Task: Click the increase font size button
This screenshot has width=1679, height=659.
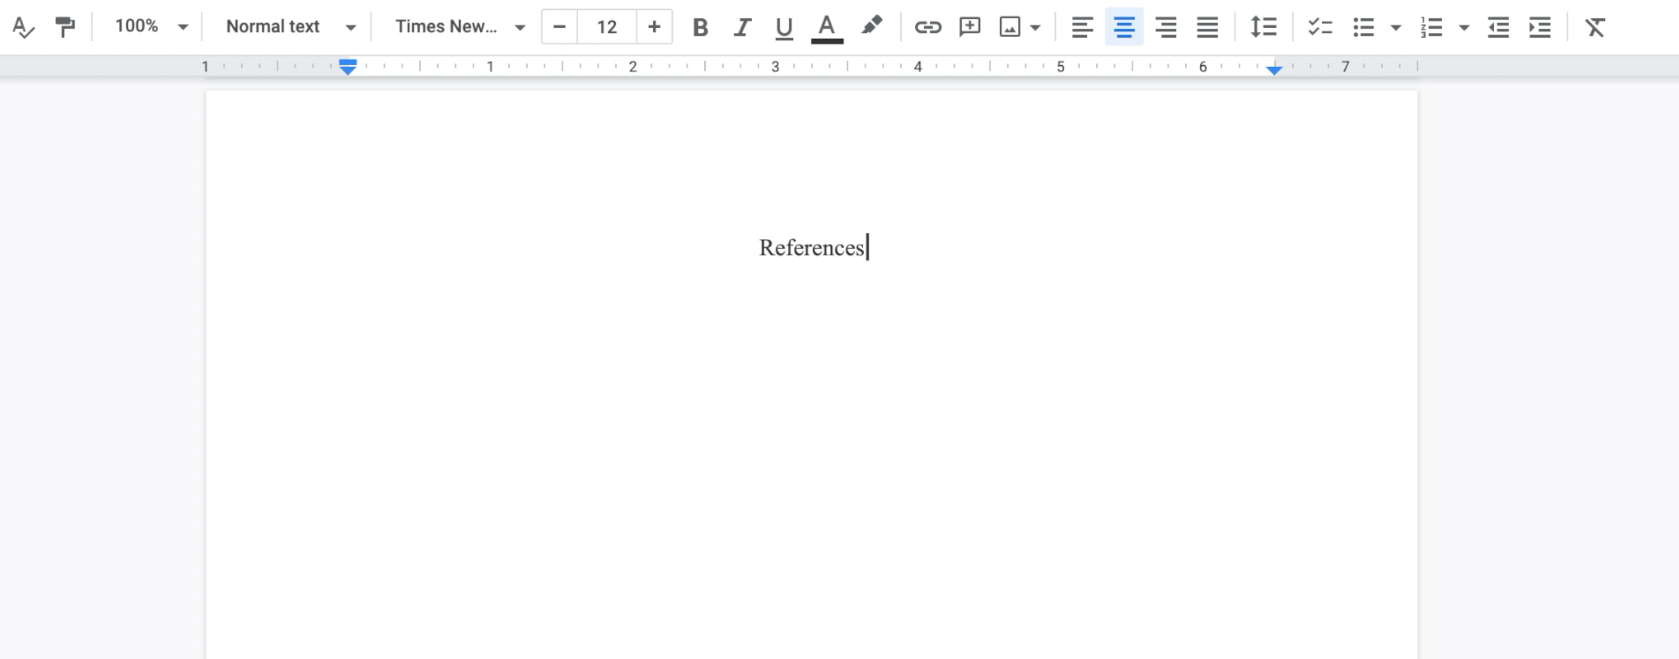Action: click(653, 27)
